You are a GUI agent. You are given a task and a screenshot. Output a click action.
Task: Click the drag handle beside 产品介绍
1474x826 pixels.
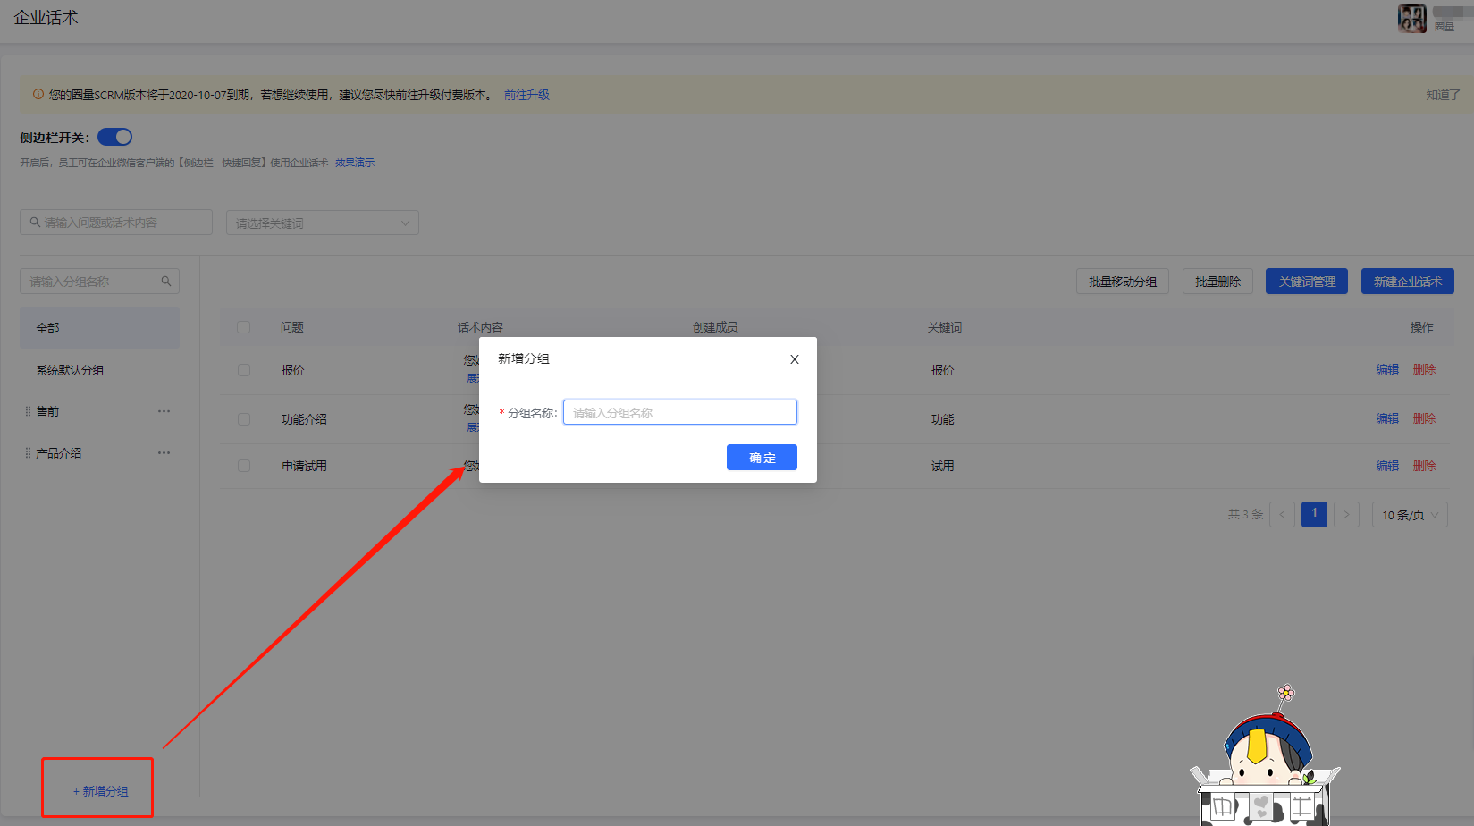click(28, 453)
